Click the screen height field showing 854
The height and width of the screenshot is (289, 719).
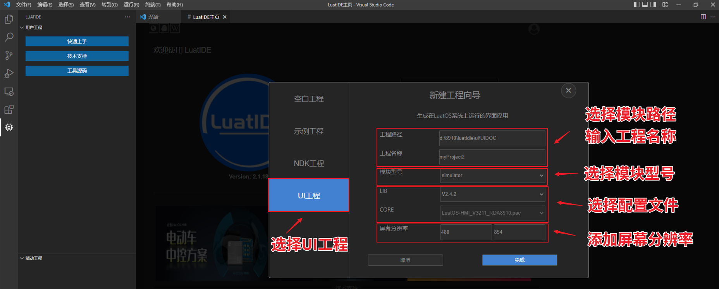(x=519, y=232)
